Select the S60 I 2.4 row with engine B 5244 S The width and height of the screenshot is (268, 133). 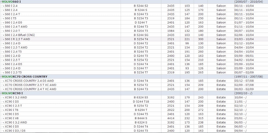pos(134,10)
